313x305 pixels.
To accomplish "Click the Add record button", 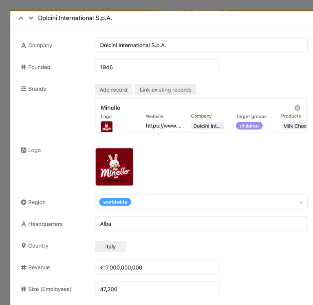I will 113,90.
